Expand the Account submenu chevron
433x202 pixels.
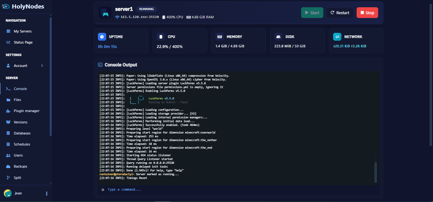(x=42, y=66)
